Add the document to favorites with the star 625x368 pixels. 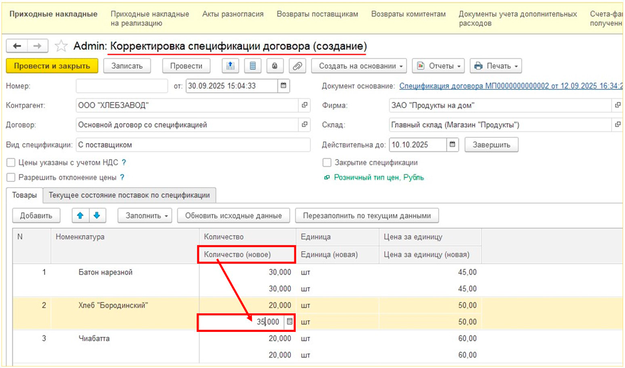[x=61, y=46]
